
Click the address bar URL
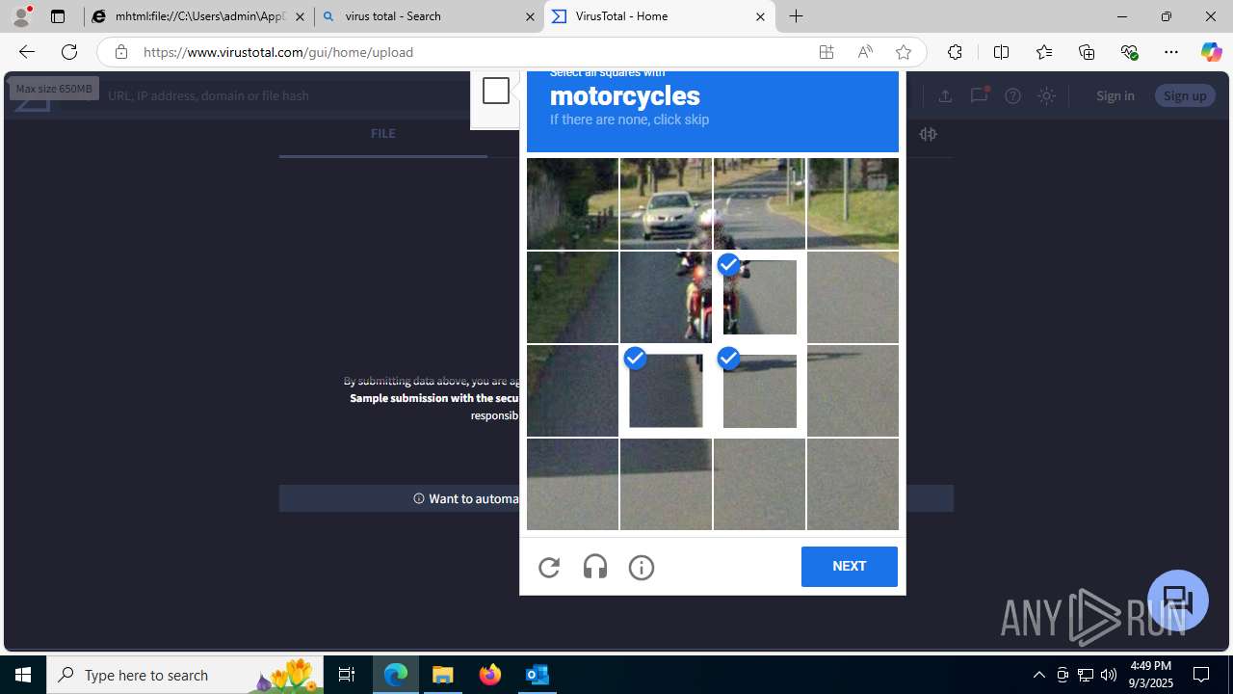tap(278, 52)
